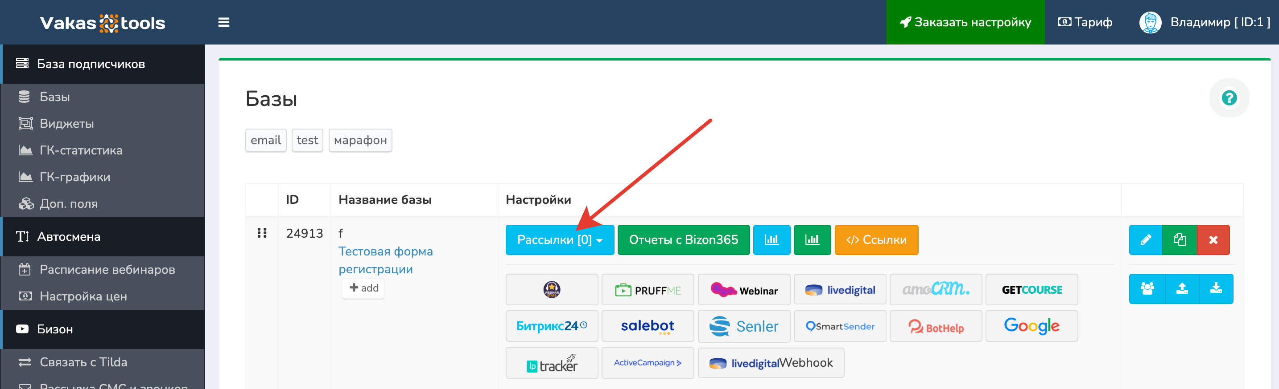Open the Тестовая форма регистрации link

(385, 260)
